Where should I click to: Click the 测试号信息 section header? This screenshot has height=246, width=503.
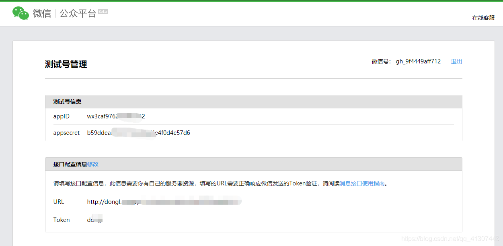pyautogui.click(x=254, y=102)
